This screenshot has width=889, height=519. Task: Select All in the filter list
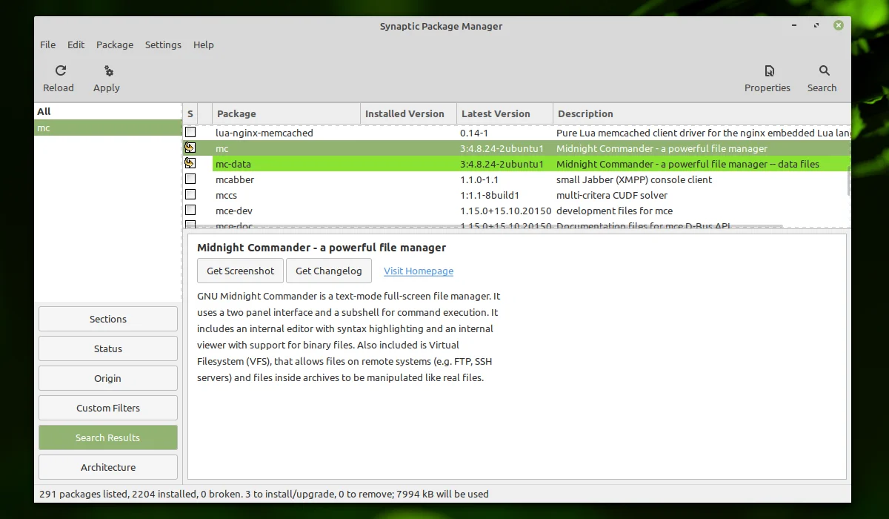point(108,111)
